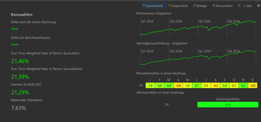Click the Performance-Diagramm chart line
Viewport: 261px width, 122px height.
(x=198, y=28)
